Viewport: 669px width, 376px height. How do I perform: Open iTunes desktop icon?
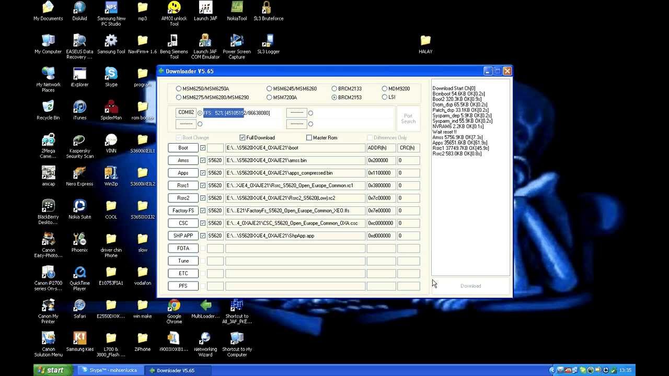pos(79,111)
